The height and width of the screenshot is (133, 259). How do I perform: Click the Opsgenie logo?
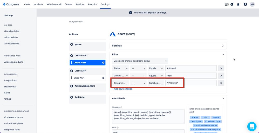pyautogui.click(x=11, y=4)
